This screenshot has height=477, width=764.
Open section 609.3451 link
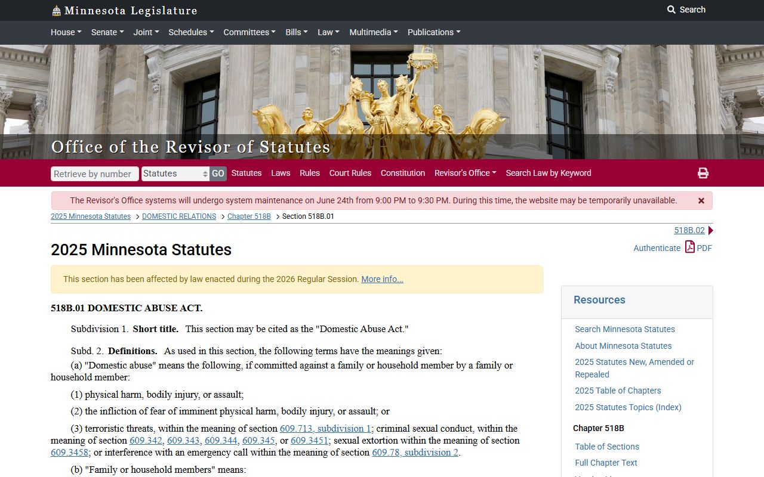tap(310, 440)
